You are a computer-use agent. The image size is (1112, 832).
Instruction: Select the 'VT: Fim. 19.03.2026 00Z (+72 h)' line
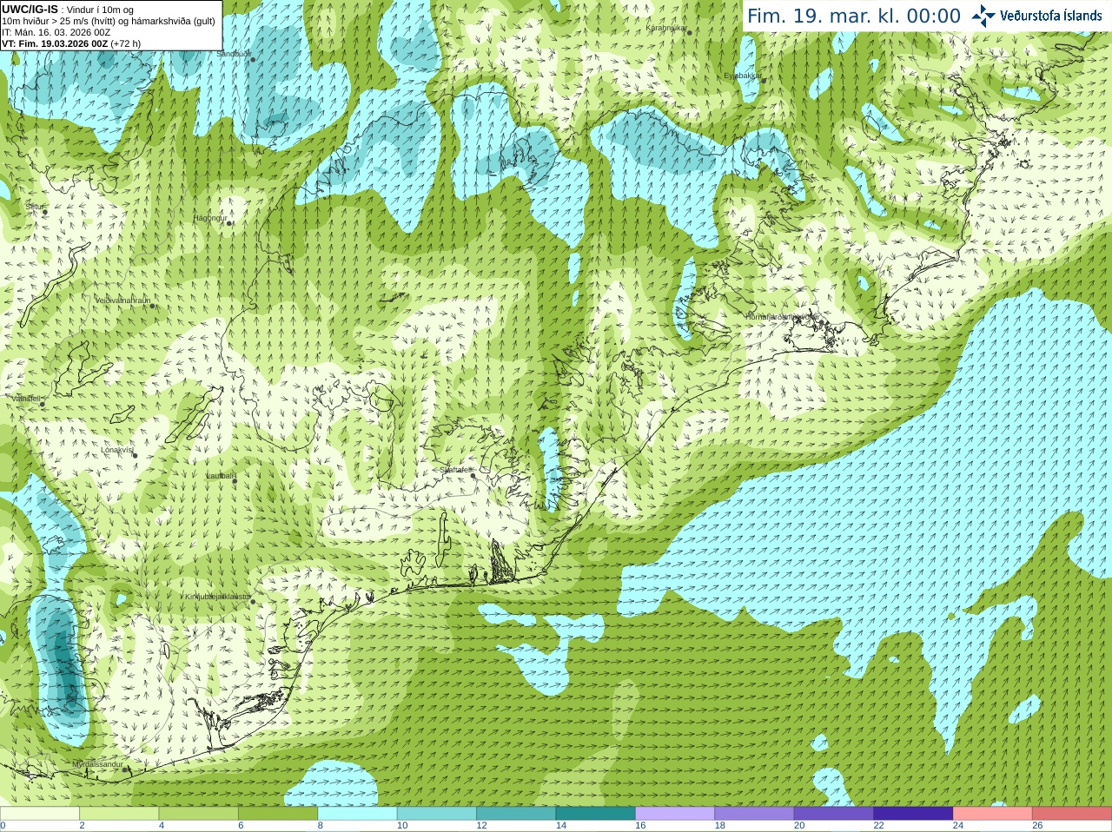pyautogui.click(x=71, y=43)
